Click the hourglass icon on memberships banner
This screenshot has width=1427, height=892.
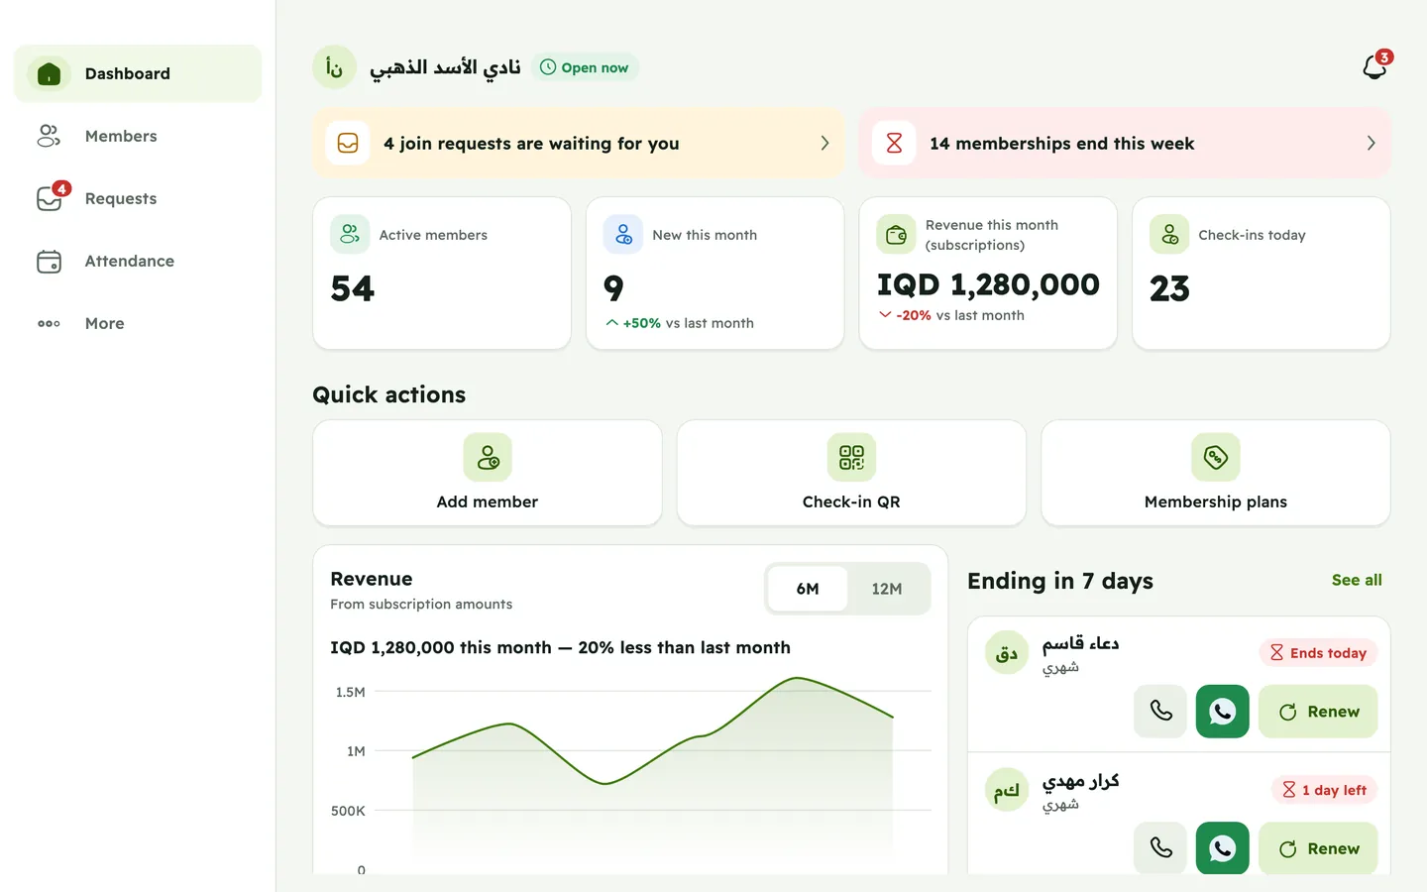click(894, 143)
